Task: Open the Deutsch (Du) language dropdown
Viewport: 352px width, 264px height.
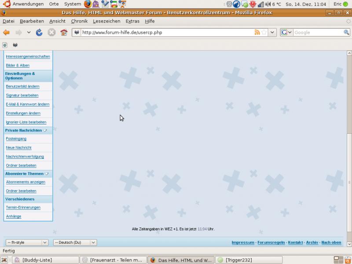Action: coord(75,242)
